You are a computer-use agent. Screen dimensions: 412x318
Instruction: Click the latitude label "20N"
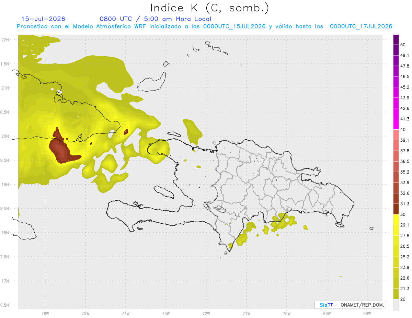6,136
